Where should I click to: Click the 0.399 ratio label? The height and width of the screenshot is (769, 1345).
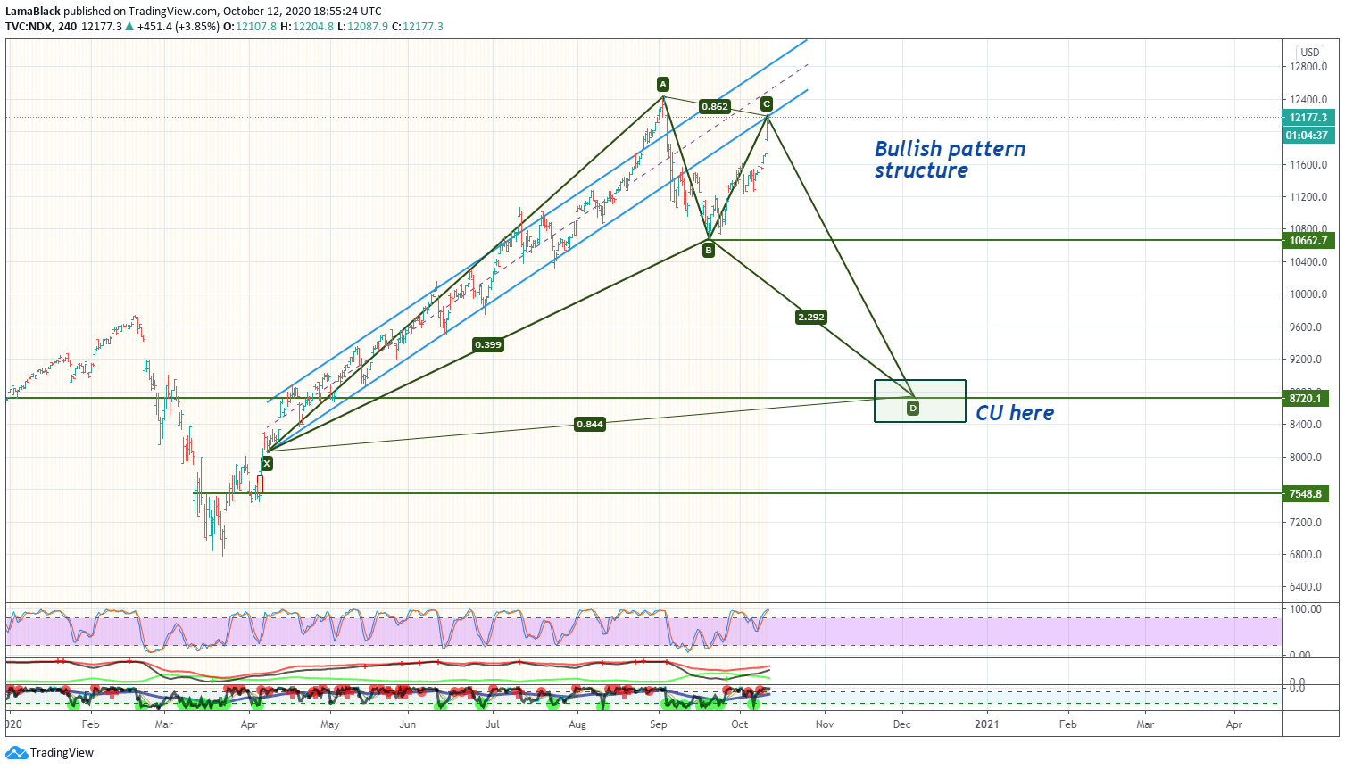[x=488, y=344]
